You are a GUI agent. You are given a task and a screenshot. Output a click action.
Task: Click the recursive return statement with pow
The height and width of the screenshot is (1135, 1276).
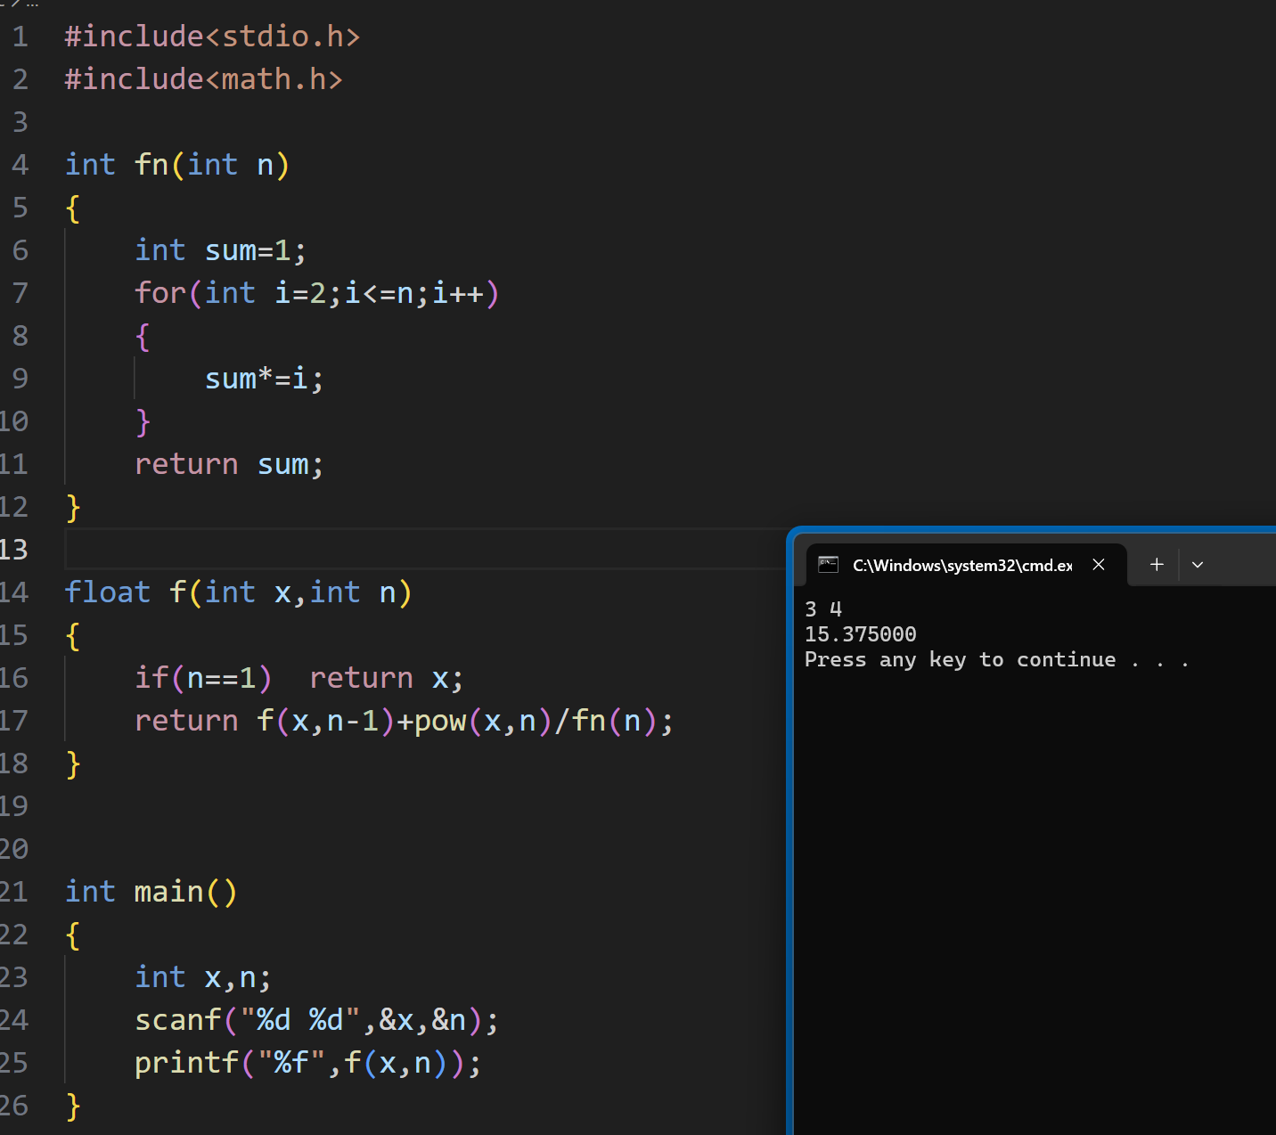404,721
